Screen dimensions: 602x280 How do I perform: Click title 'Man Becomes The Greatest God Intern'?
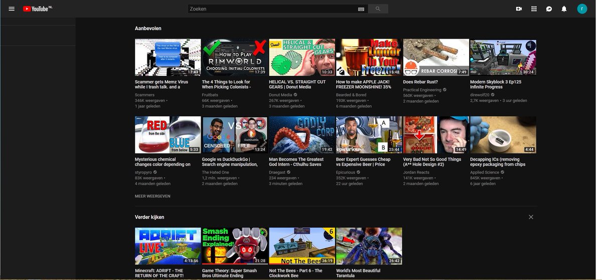point(296,162)
